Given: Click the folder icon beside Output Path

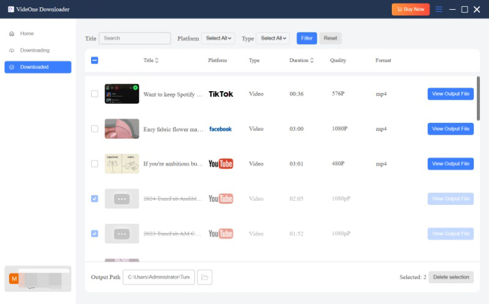Looking at the screenshot, I should [x=205, y=277].
